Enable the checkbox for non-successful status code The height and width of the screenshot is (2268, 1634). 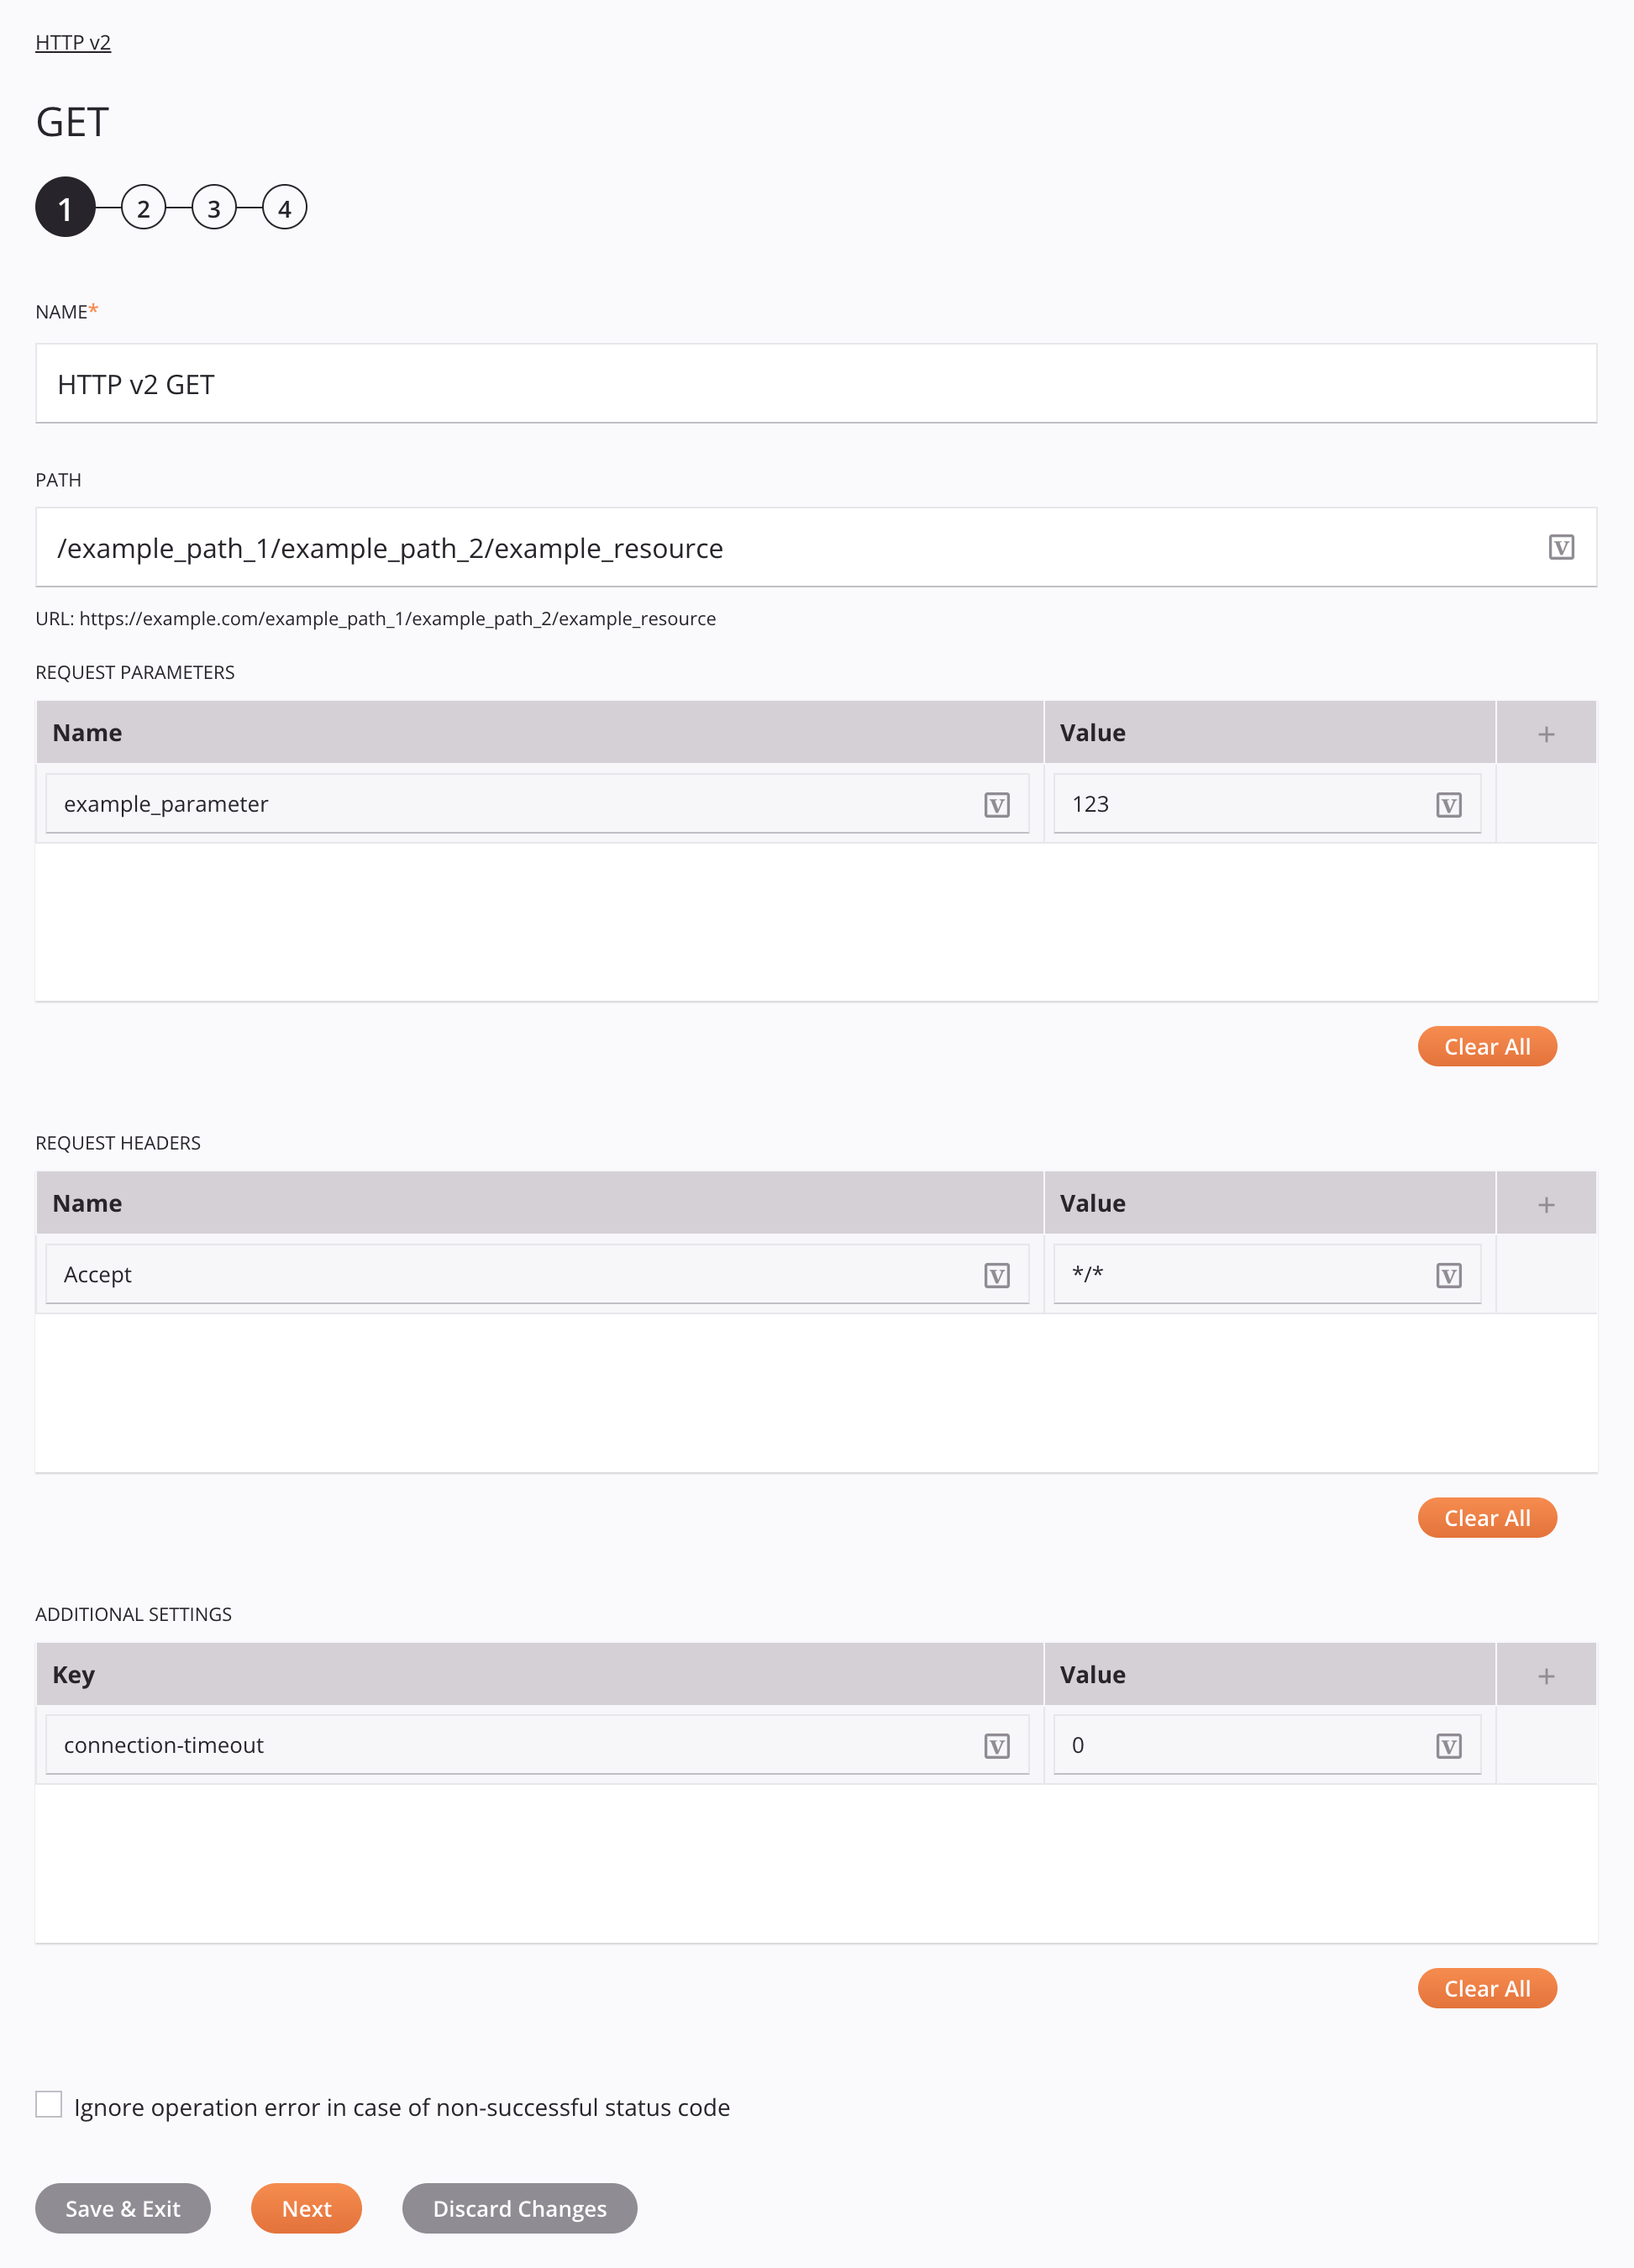(x=50, y=2104)
